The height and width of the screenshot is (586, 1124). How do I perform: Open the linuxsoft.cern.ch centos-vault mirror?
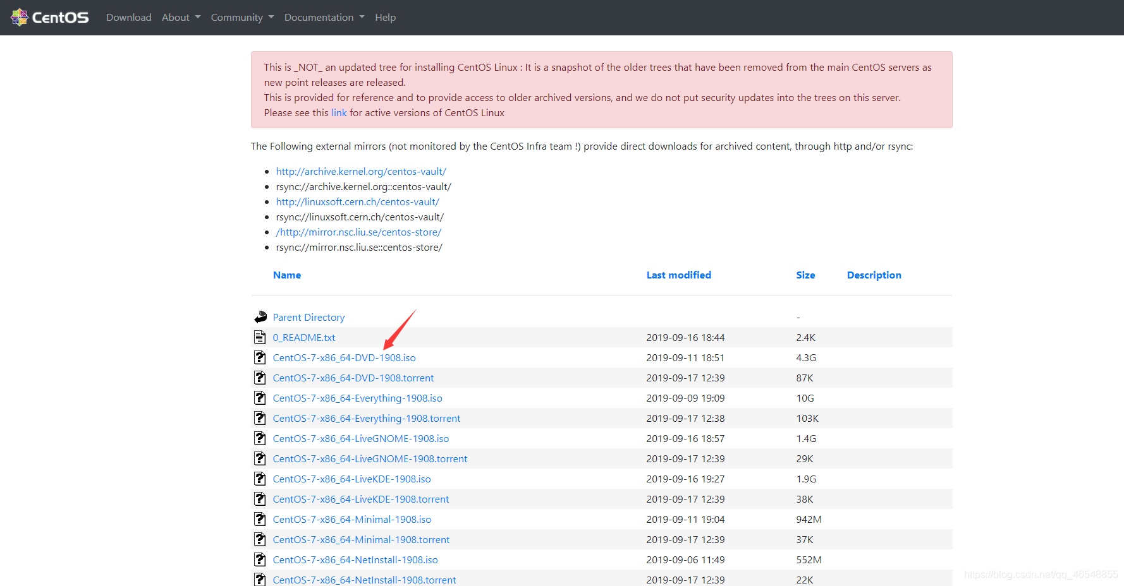(357, 202)
